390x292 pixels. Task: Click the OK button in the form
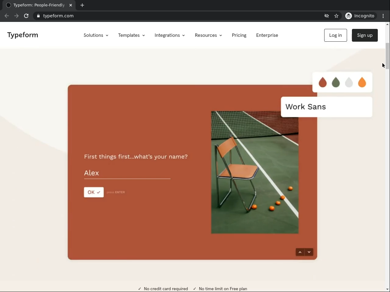coord(94,192)
